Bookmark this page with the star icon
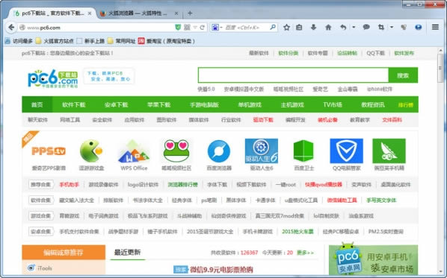This screenshot has width=447, height=278. click(x=286, y=28)
